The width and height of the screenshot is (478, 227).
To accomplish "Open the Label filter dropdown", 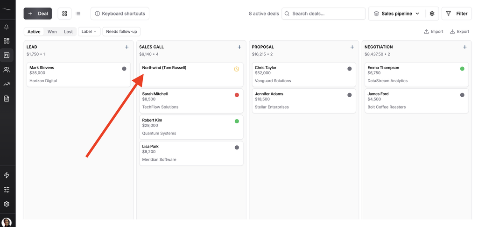I will click(x=89, y=31).
